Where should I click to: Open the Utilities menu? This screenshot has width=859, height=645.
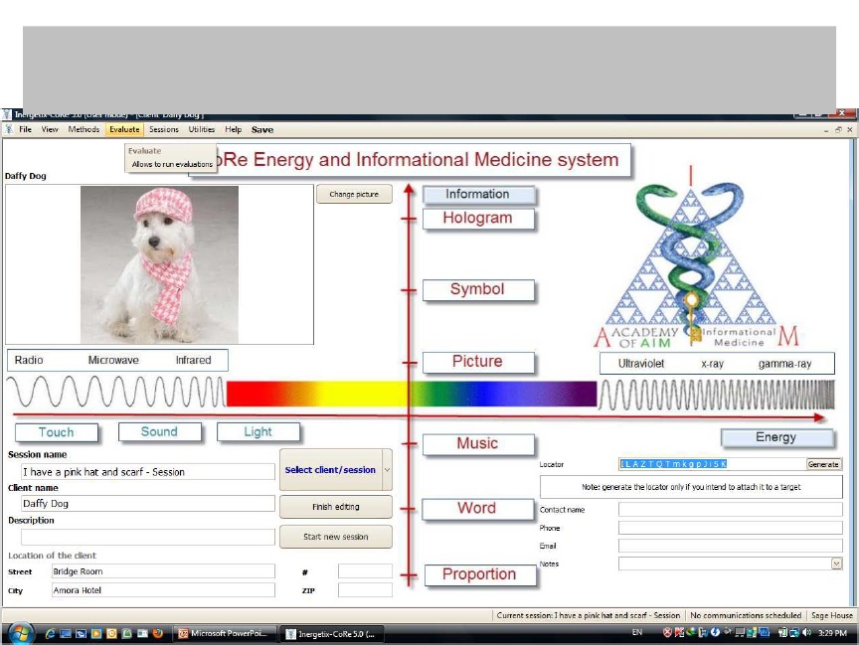coord(202,129)
